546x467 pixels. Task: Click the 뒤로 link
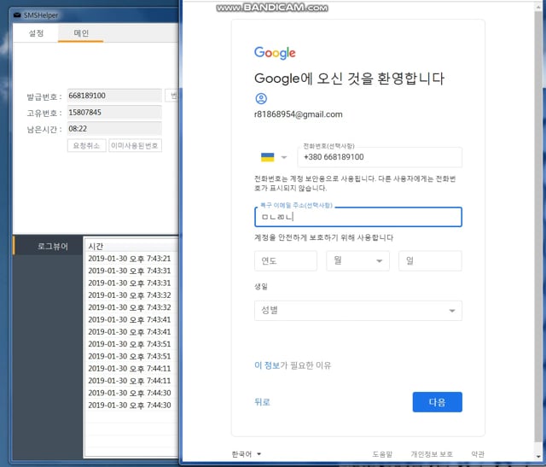pos(262,402)
